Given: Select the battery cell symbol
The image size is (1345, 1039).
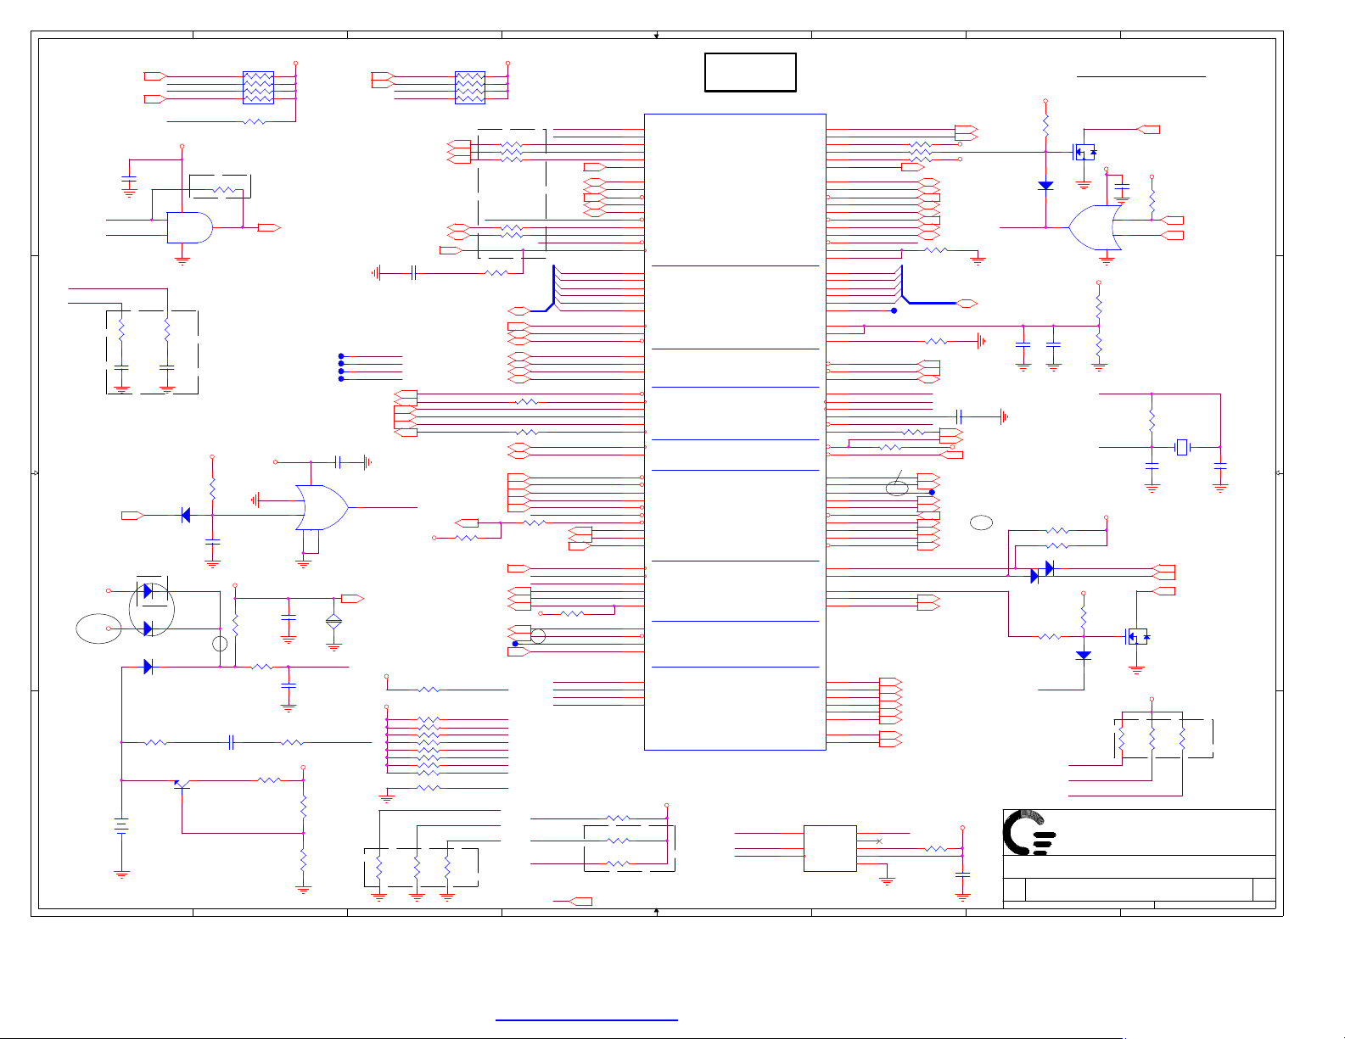Looking at the screenshot, I should coord(121,825).
